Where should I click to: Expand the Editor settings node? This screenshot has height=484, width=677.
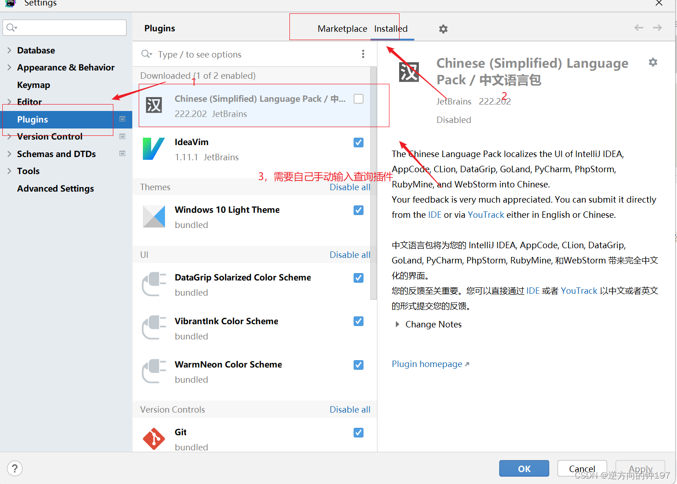point(9,102)
